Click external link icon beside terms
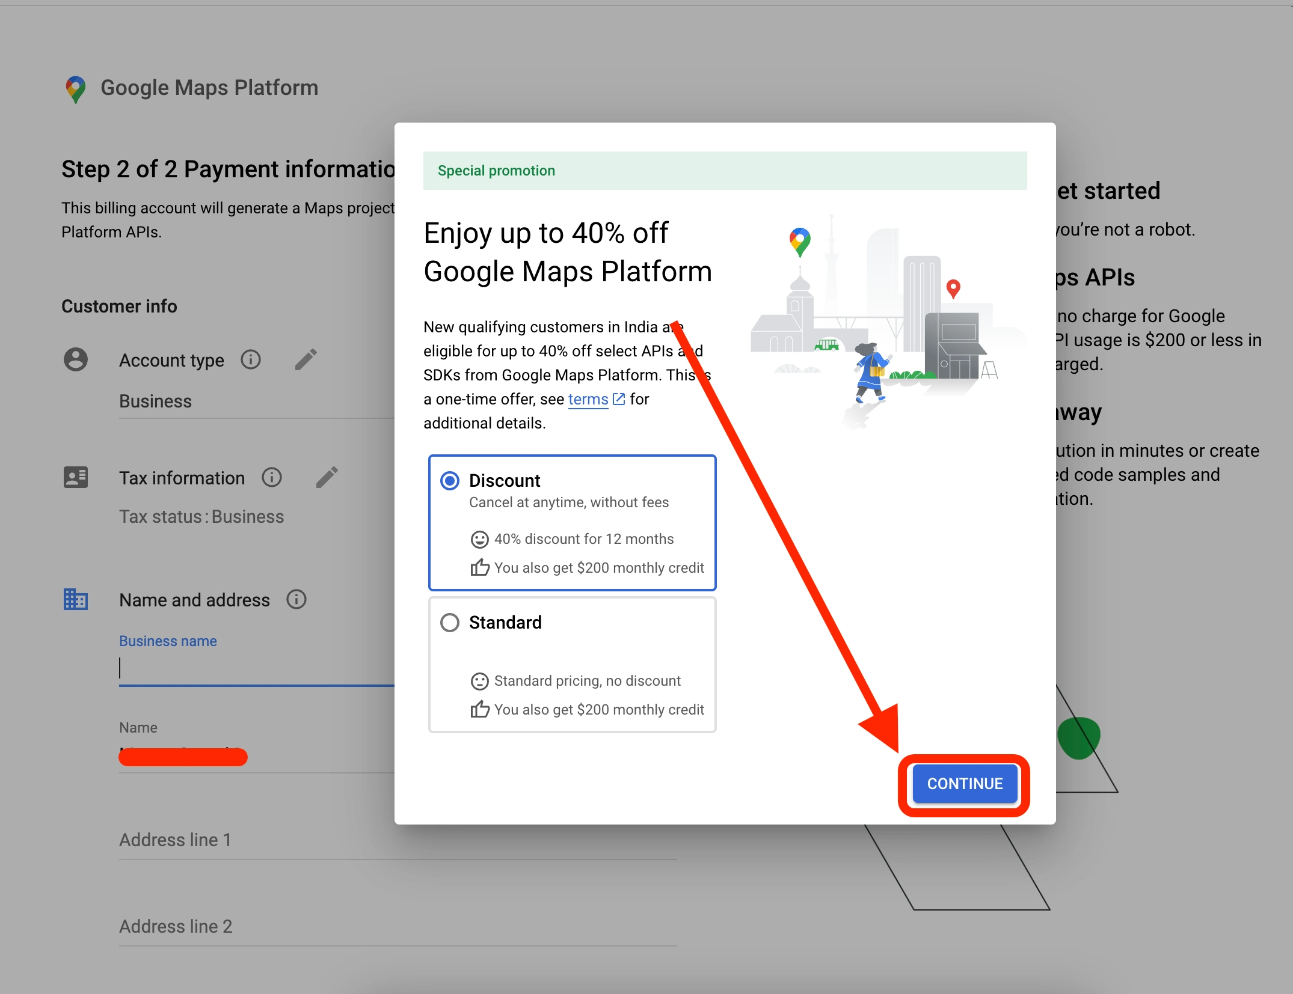The width and height of the screenshot is (1293, 994). click(x=619, y=399)
